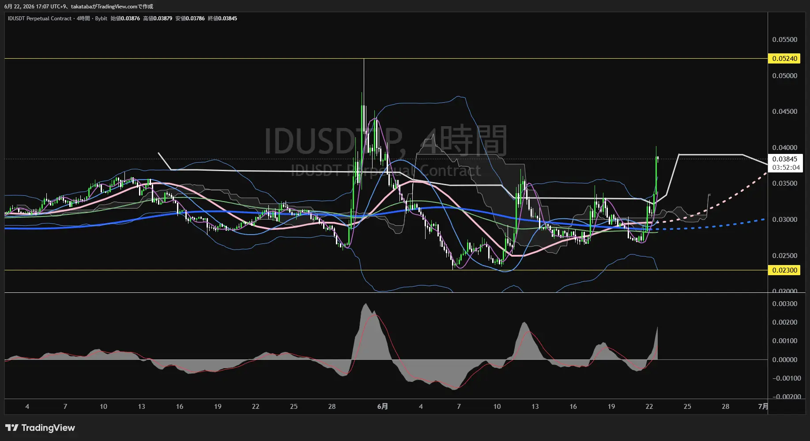Click the 0.04500 price axis label

point(784,112)
